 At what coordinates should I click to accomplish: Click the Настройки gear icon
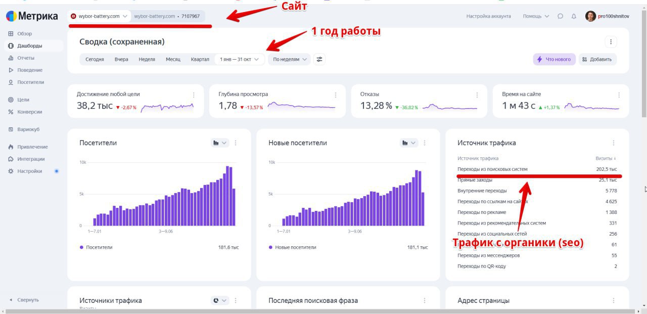tap(11, 171)
